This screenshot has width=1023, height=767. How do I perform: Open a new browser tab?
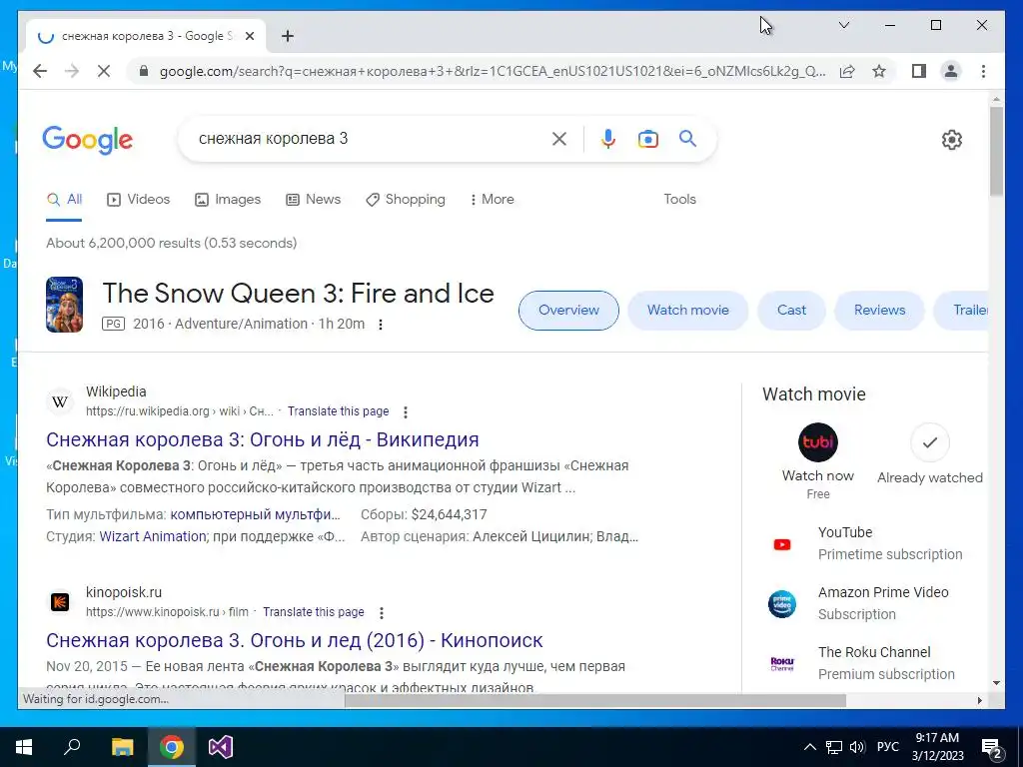[288, 36]
